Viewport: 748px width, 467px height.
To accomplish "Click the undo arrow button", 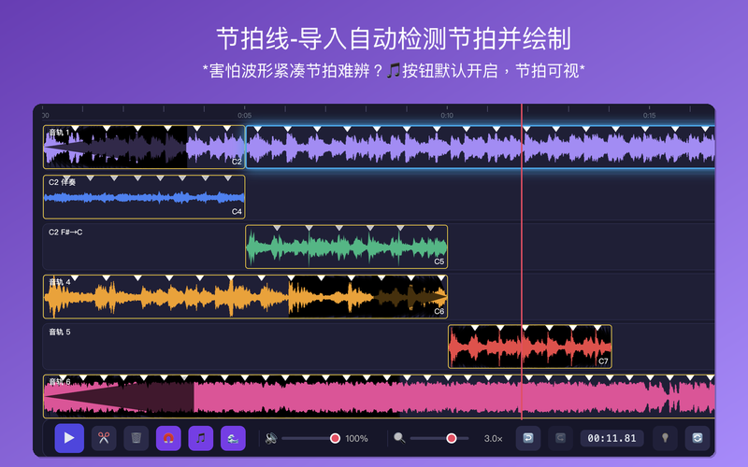I will tap(528, 438).
